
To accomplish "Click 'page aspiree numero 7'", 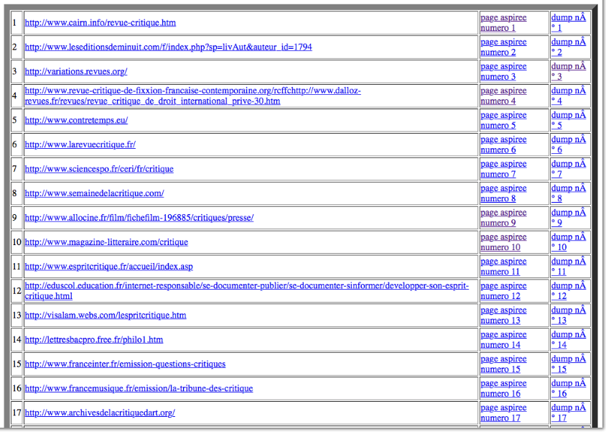I will click(x=503, y=169).
